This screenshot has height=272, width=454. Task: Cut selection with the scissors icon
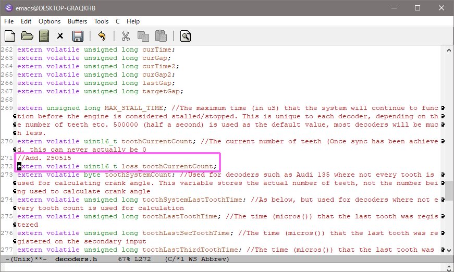tap(126, 36)
